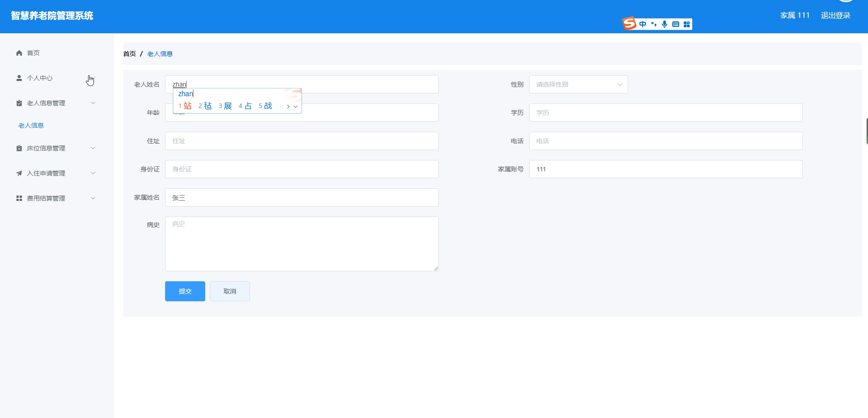Click the 入住申请管理 paper plane icon

(19, 173)
